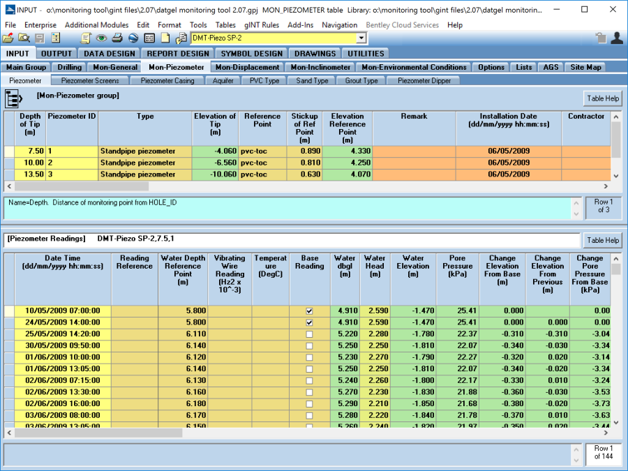Uncheck Base Reading for 10/05/2009 07:00:00 row
Screen dimensions: 628x471
point(309,311)
